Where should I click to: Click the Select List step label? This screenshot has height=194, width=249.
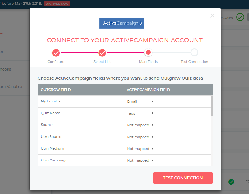tap(102, 62)
